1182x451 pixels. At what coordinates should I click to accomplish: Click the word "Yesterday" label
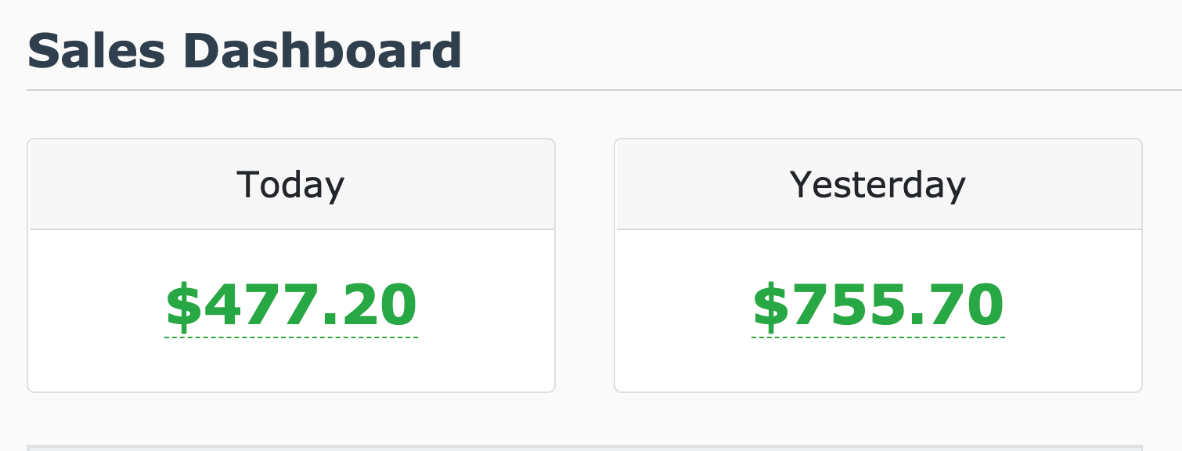[x=877, y=185]
